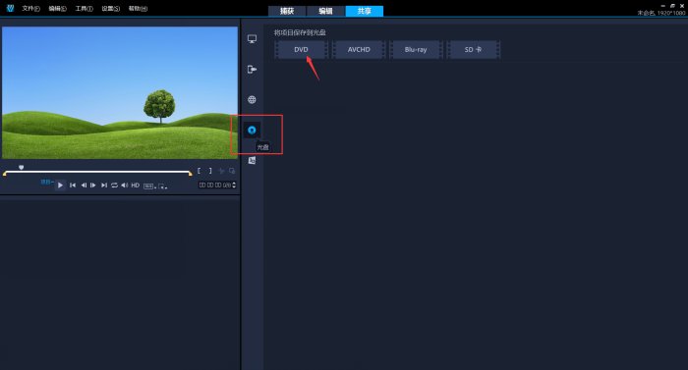688x370 pixels.
Task: Toggle HD preview mode
Action: pyautogui.click(x=136, y=185)
